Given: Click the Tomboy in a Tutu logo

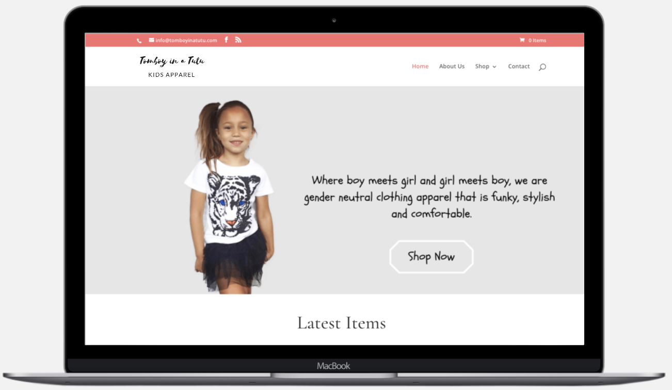Looking at the screenshot, I should (x=172, y=61).
